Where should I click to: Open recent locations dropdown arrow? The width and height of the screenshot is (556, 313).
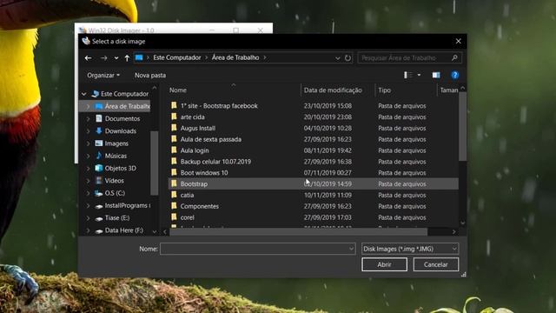pos(116,58)
